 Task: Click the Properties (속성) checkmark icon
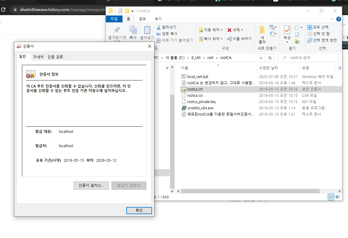[x=287, y=30]
